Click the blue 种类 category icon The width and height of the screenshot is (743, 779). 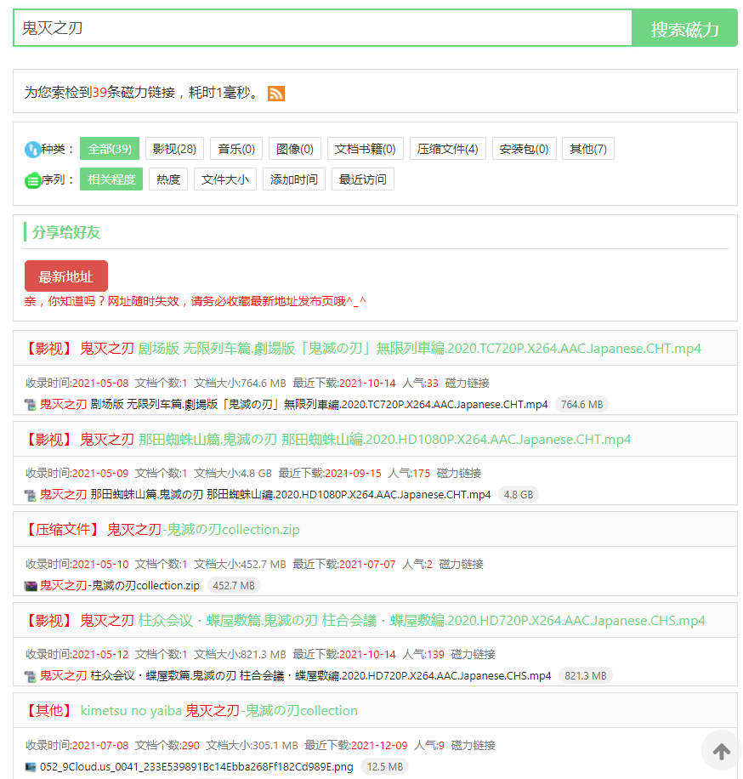pyautogui.click(x=33, y=149)
